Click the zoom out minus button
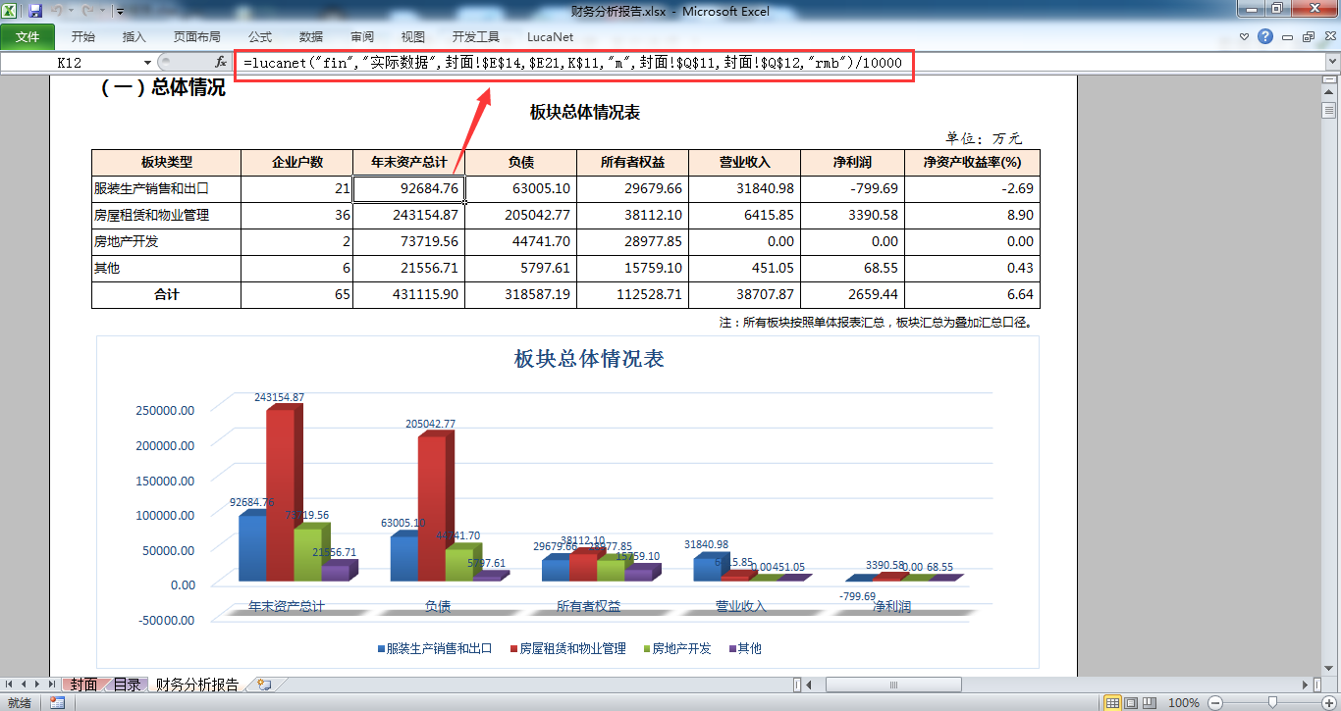Viewport: 1341px width, 711px height. 1215,702
